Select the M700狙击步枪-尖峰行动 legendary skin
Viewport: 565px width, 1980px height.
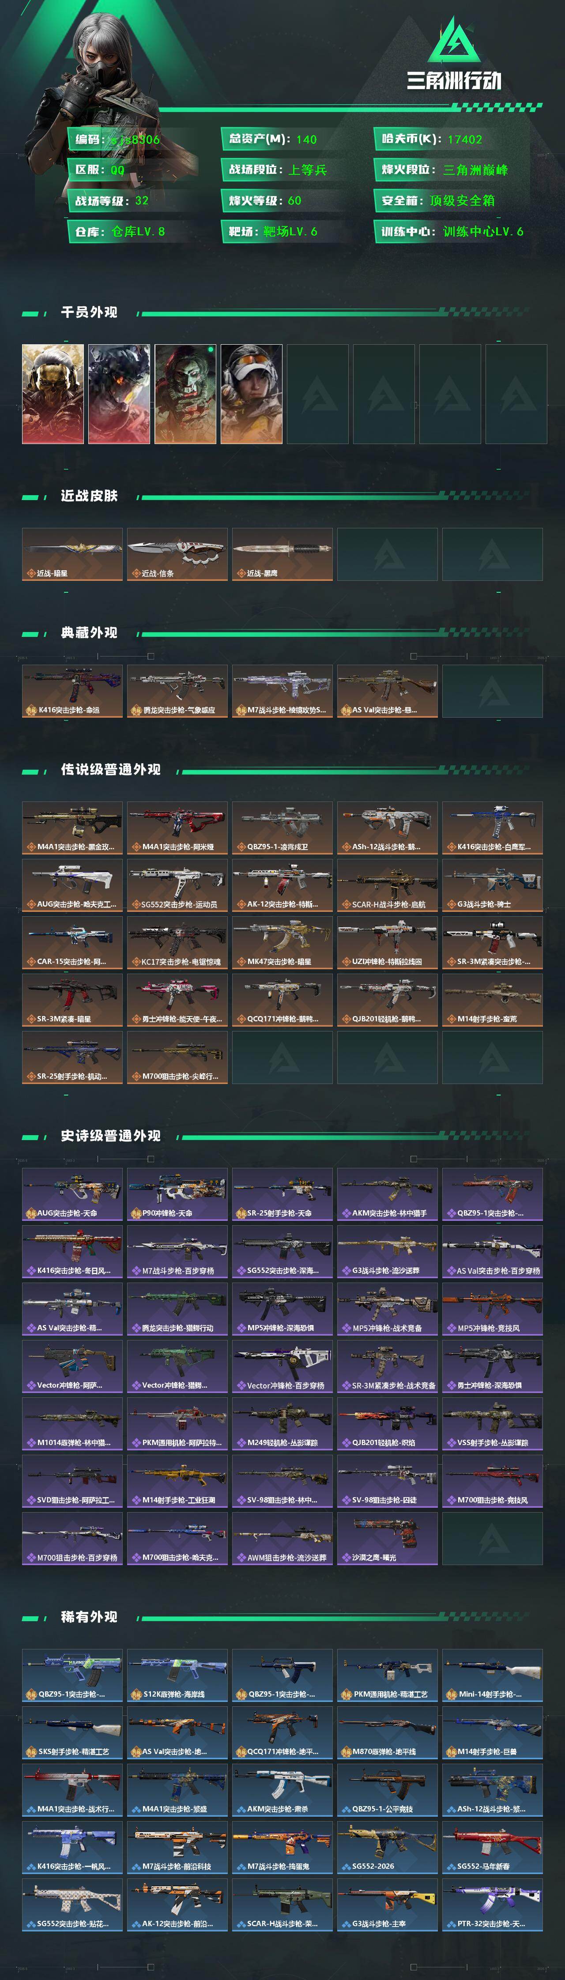pos(177,1057)
